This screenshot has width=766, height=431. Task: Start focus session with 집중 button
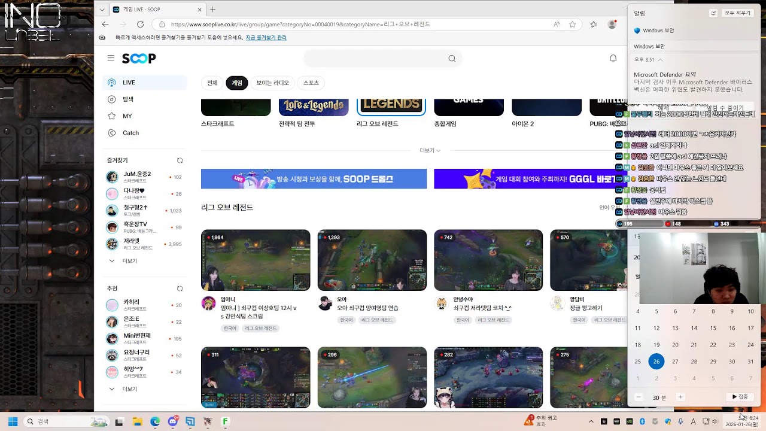tap(740, 397)
